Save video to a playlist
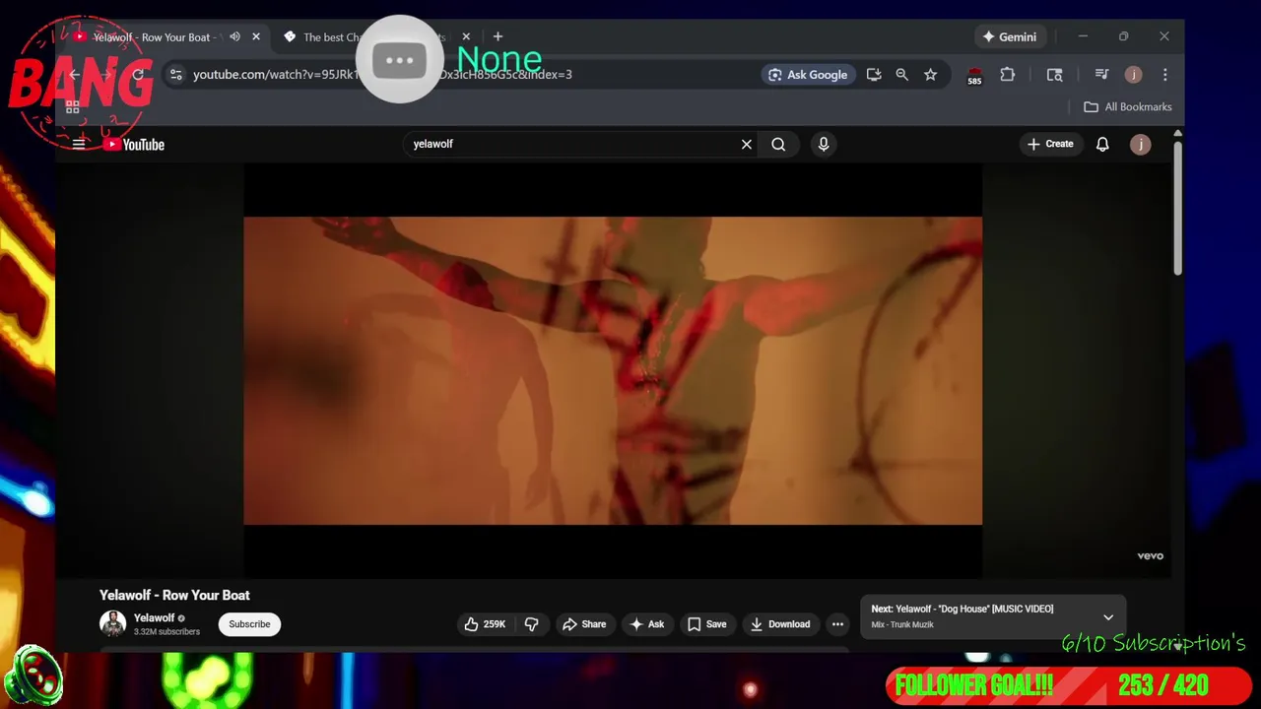This screenshot has width=1261, height=709. (x=707, y=624)
